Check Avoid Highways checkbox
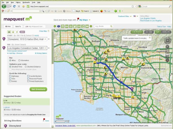 pos(10,76)
